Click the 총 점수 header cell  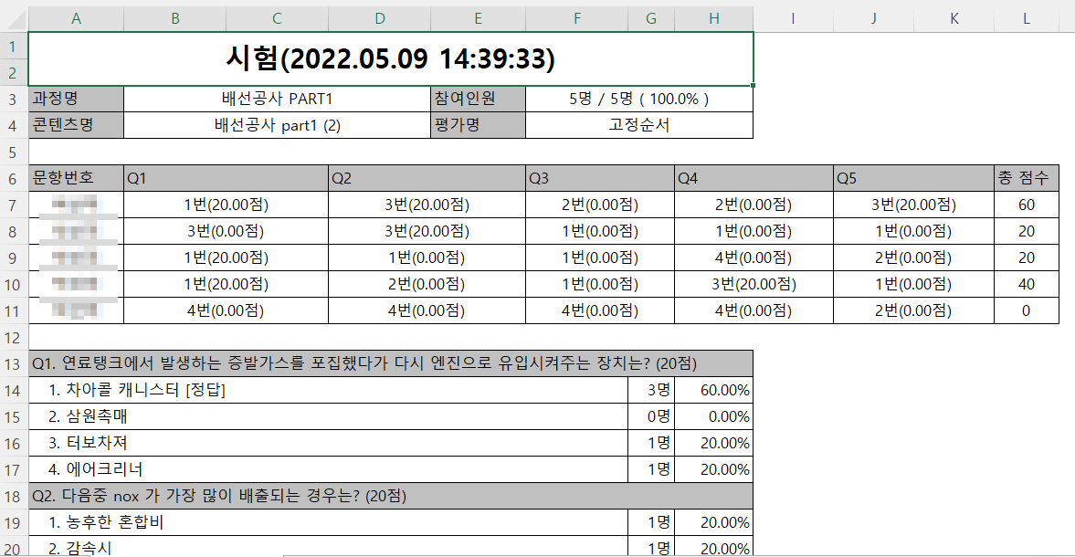click(1027, 178)
